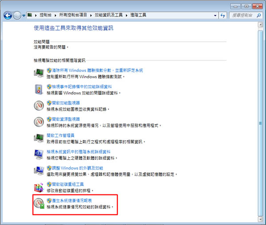
Task: Click the health report gauge icon
Action: [39, 203]
